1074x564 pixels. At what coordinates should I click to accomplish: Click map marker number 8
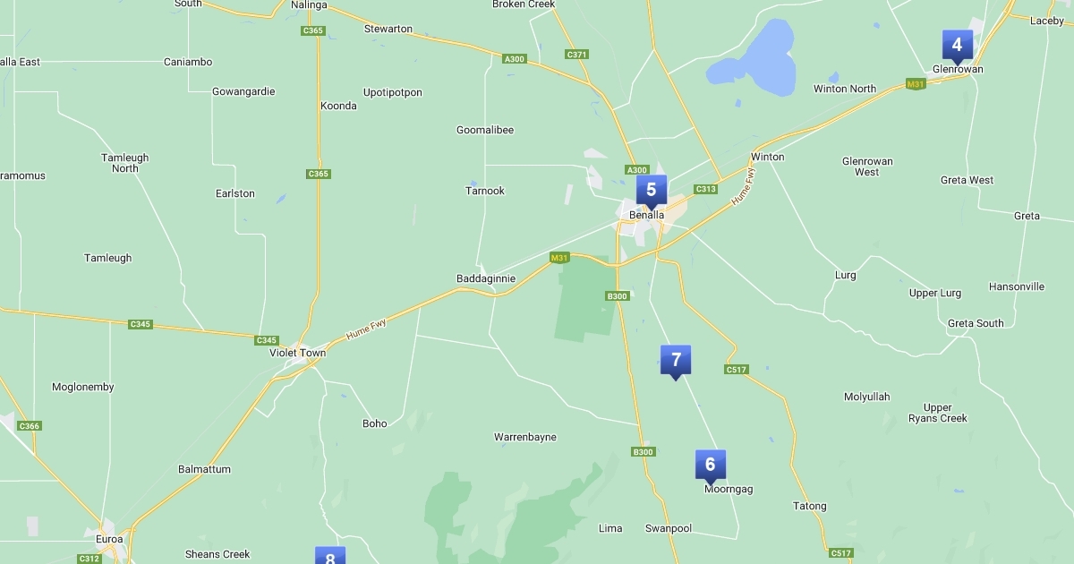(x=330, y=556)
